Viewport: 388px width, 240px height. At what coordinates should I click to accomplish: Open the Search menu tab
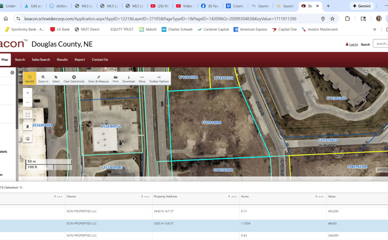pos(20,59)
